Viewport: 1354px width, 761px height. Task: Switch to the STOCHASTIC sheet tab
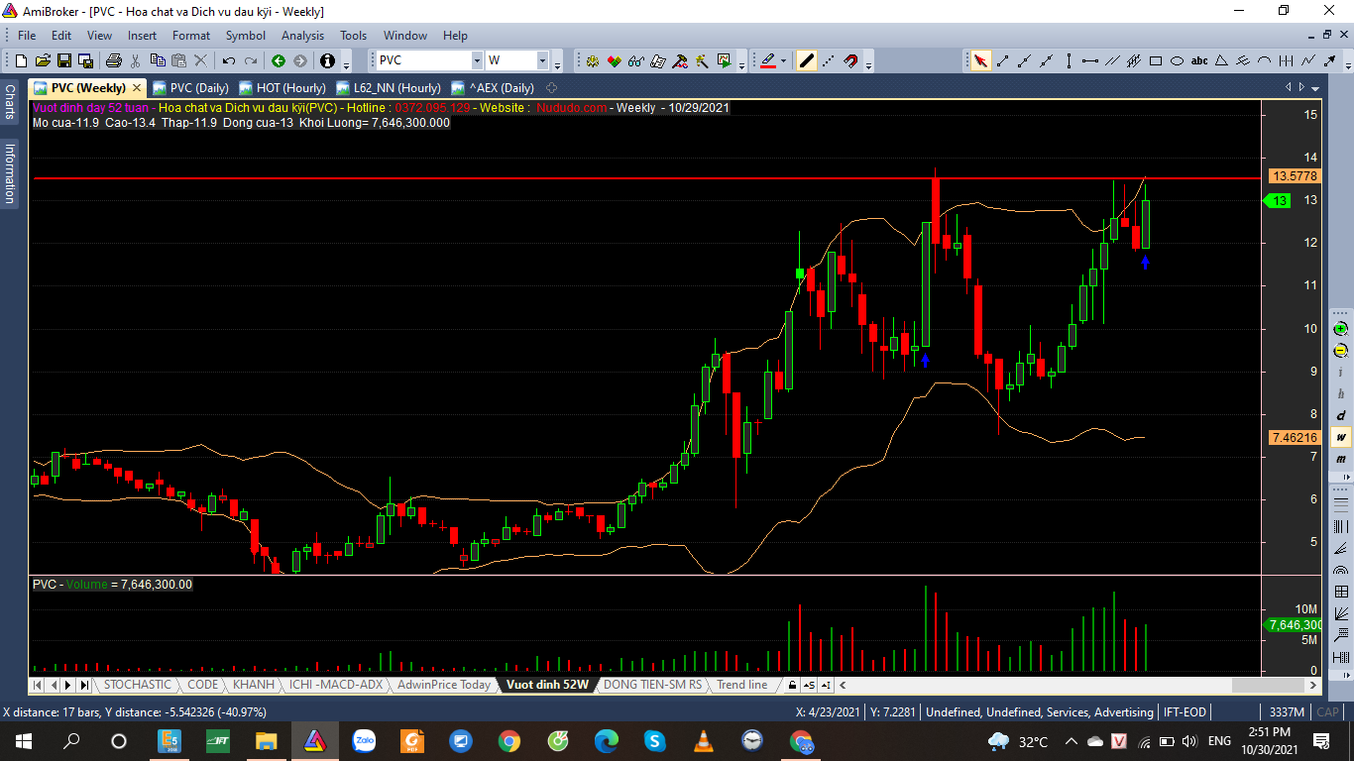138,685
